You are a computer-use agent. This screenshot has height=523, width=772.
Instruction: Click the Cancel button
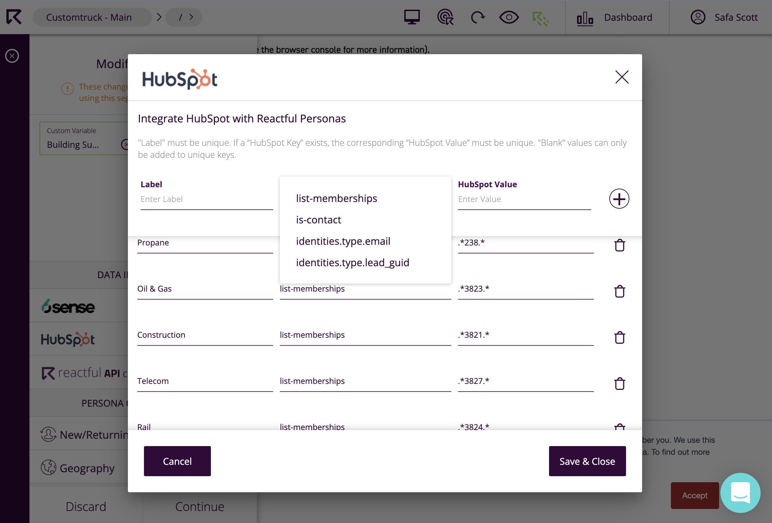pyautogui.click(x=177, y=461)
